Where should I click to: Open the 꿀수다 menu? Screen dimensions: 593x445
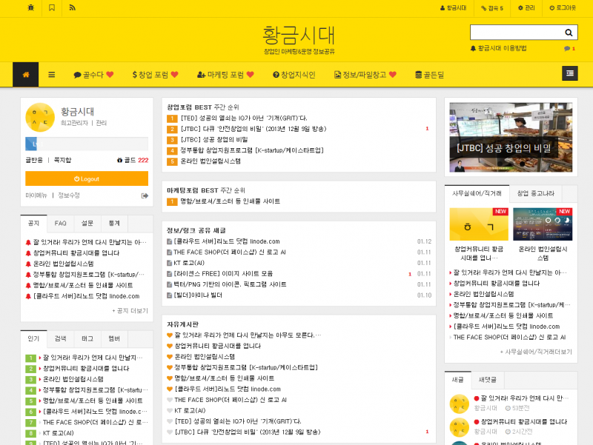[93, 75]
